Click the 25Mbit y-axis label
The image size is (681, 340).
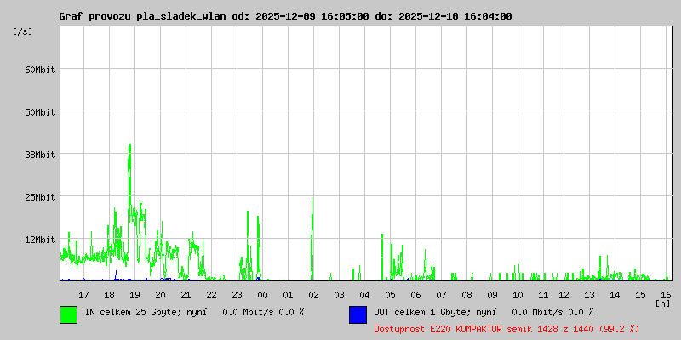tap(39, 197)
